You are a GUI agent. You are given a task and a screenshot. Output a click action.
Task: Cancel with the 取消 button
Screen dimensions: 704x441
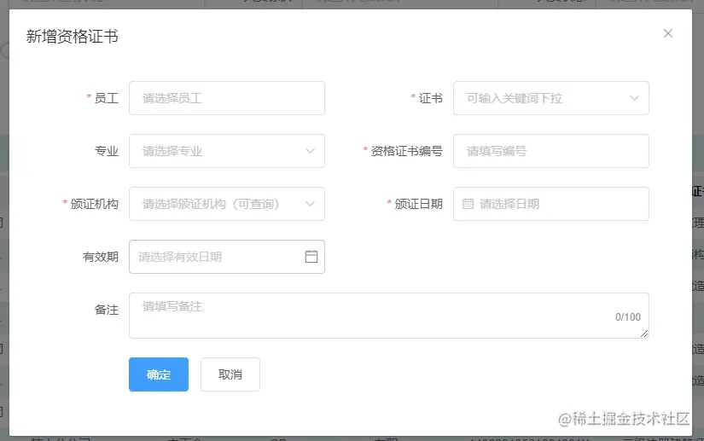pyautogui.click(x=230, y=374)
